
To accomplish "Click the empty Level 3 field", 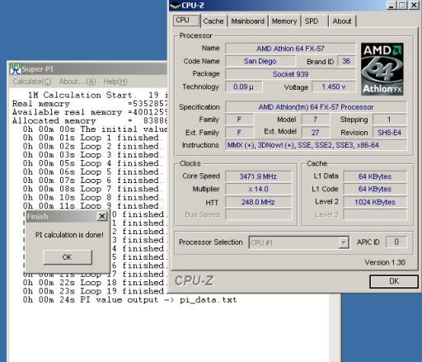I will pyautogui.click(x=375, y=214).
